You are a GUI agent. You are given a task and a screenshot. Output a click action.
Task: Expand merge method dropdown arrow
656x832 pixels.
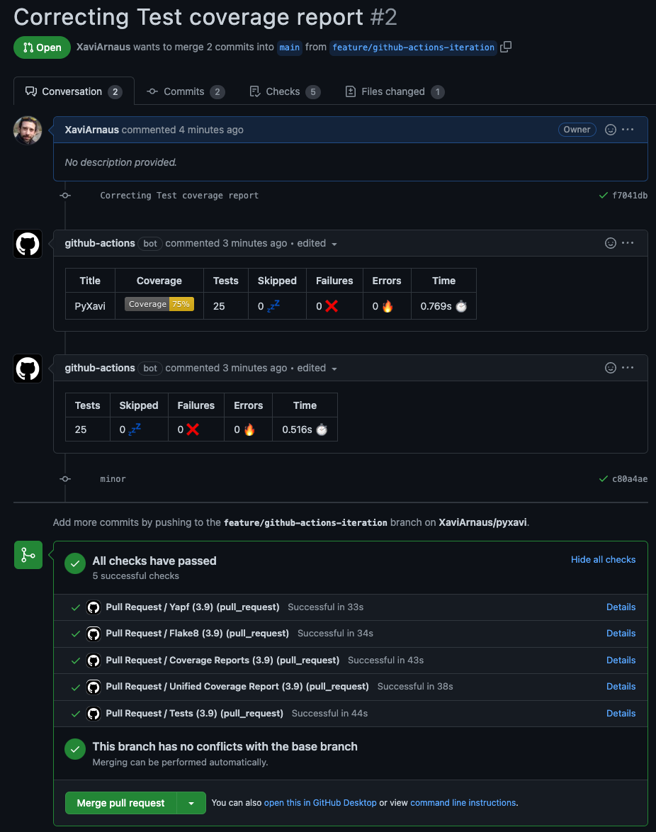pyautogui.click(x=191, y=803)
